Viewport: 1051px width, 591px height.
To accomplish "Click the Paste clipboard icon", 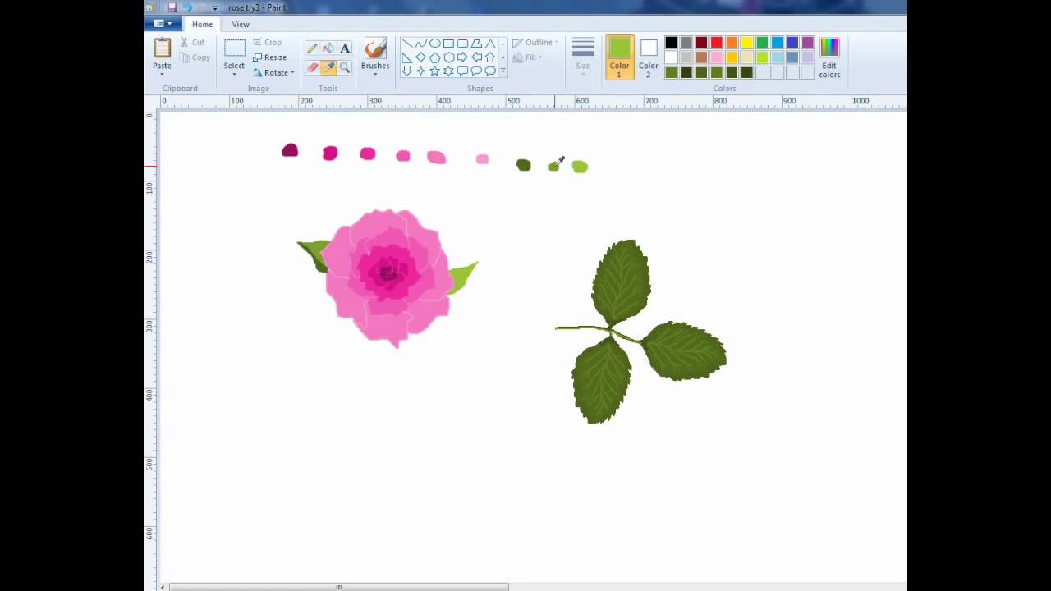I will (162, 48).
